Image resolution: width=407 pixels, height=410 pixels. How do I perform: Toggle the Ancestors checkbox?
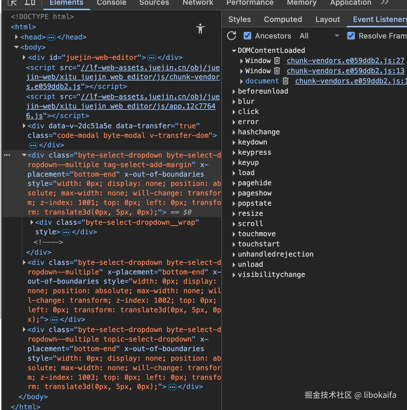[x=247, y=36]
